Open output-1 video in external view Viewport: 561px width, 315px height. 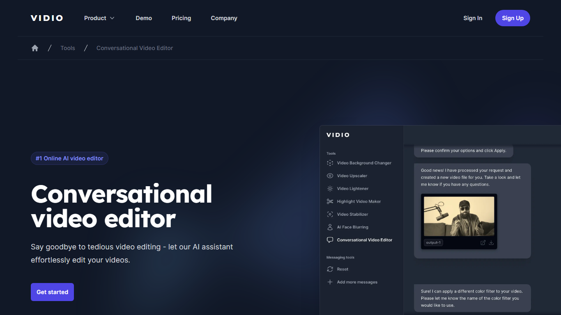[x=483, y=242]
